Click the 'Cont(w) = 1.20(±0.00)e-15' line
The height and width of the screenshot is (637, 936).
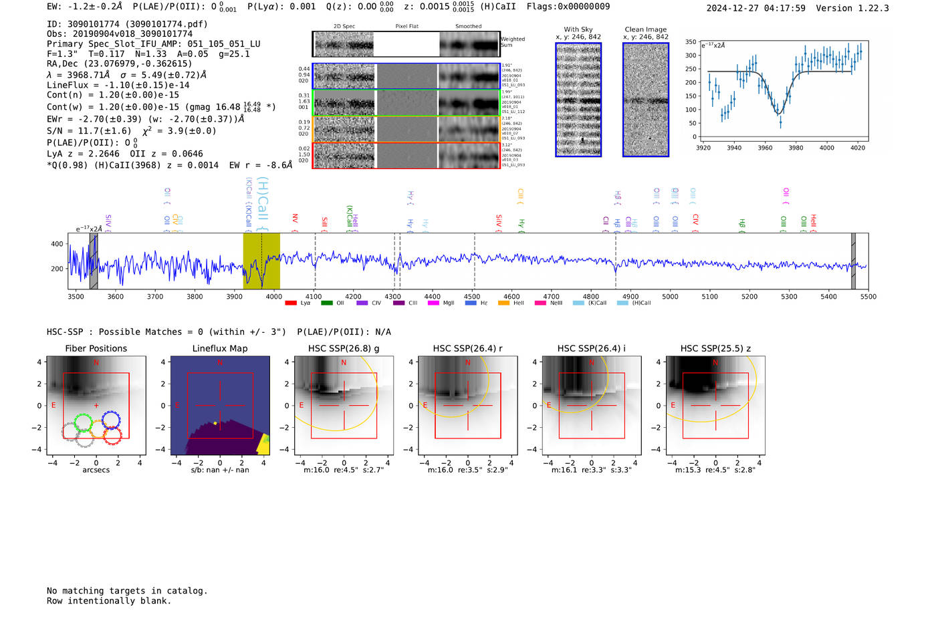click(x=113, y=107)
